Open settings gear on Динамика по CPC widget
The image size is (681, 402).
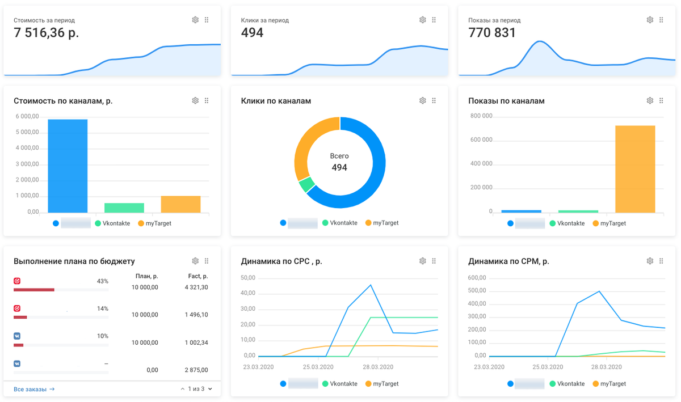coord(422,261)
